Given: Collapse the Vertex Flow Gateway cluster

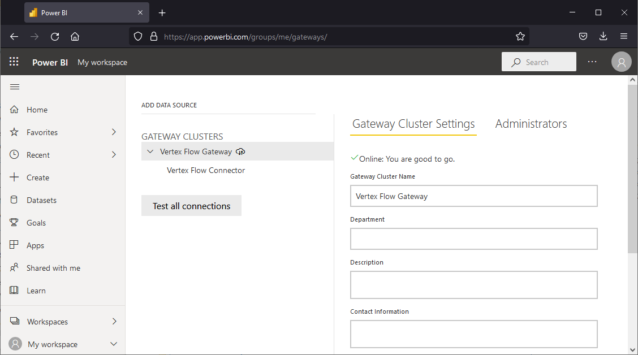Looking at the screenshot, I should pyautogui.click(x=150, y=151).
